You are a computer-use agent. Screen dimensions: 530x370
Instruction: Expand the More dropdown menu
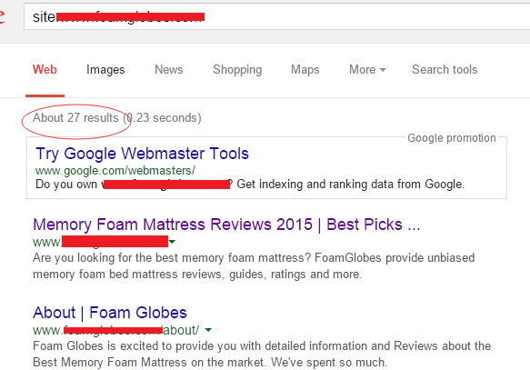(x=367, y=70)
